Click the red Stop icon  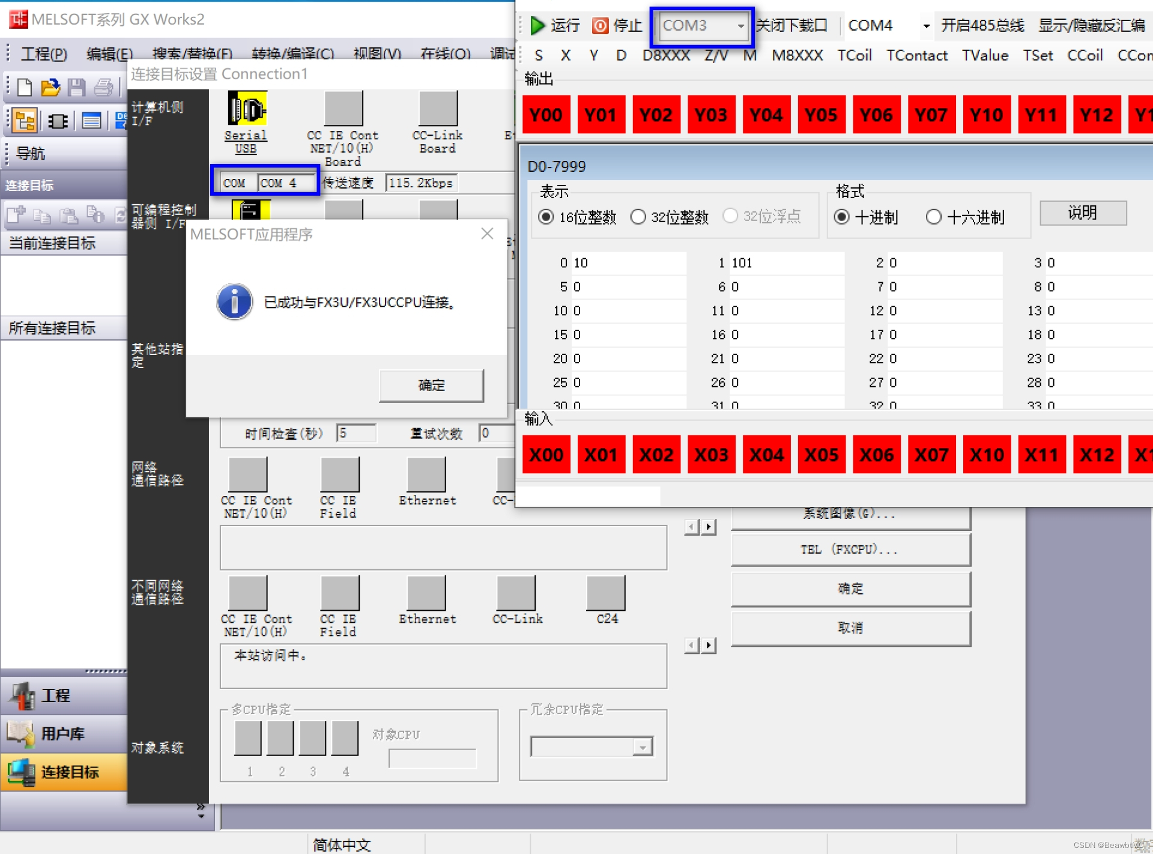coord(600,25)
